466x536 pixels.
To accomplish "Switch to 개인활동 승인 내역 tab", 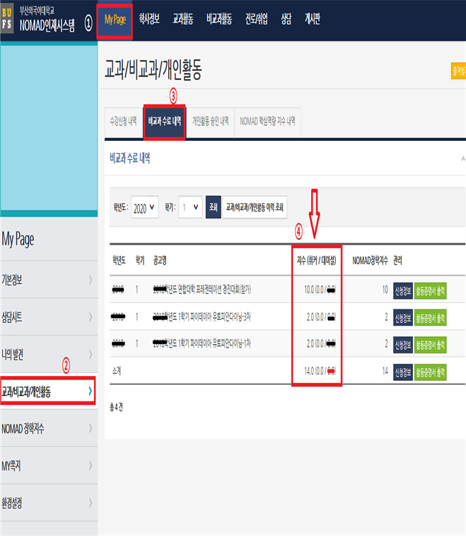I will pyautogui.click(x=210, y=121).
